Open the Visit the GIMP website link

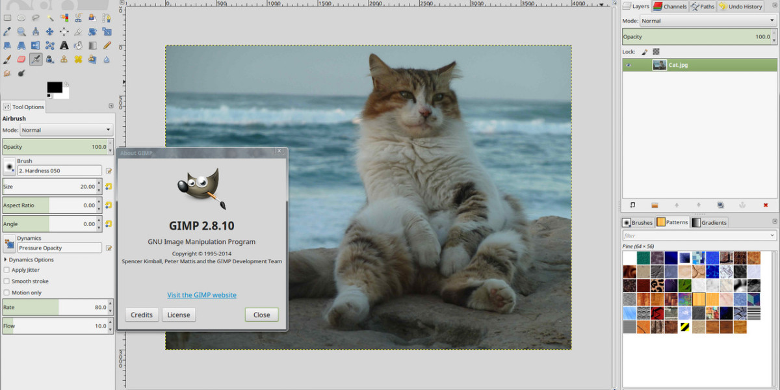click(201, 295)
